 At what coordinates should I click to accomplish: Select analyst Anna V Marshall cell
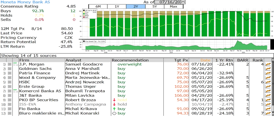coord(82,69)
